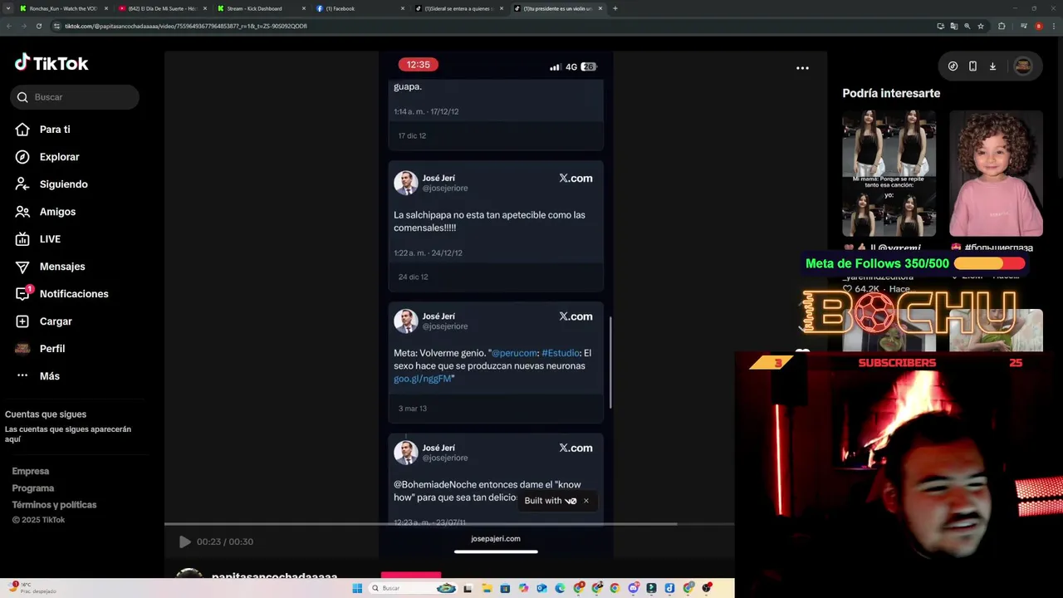Switch to Stream - Kick Dashboard tab
1063x598 pixels.
(x=260, y=8)
